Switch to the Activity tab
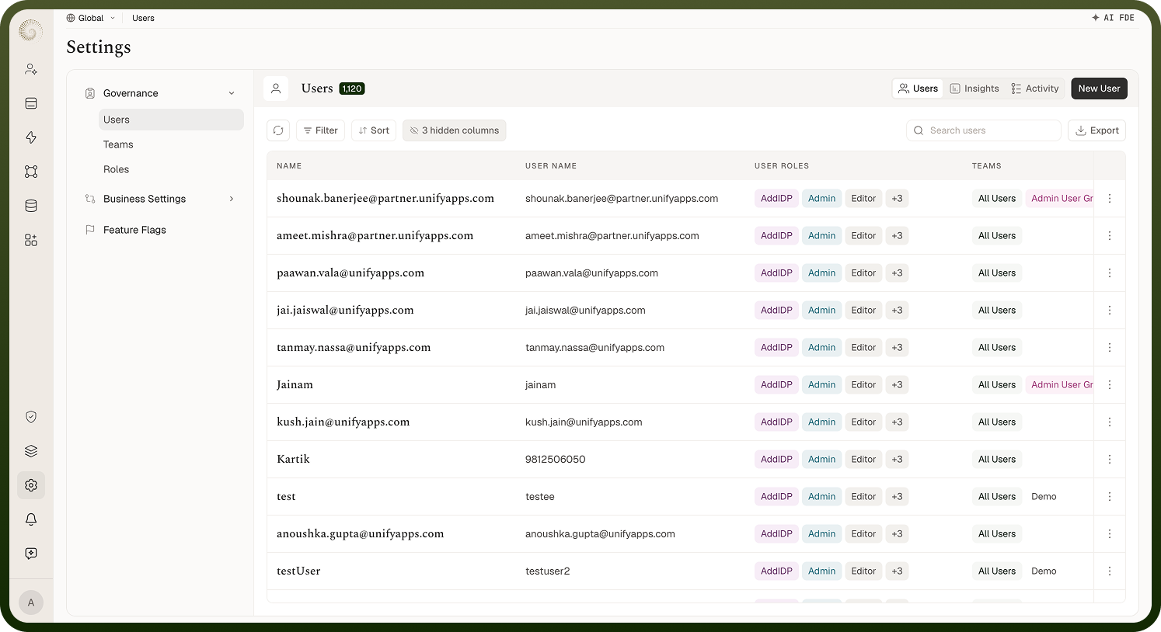Image resolution: width=1161 pixels, height=632 pixels. [1035, 89]
